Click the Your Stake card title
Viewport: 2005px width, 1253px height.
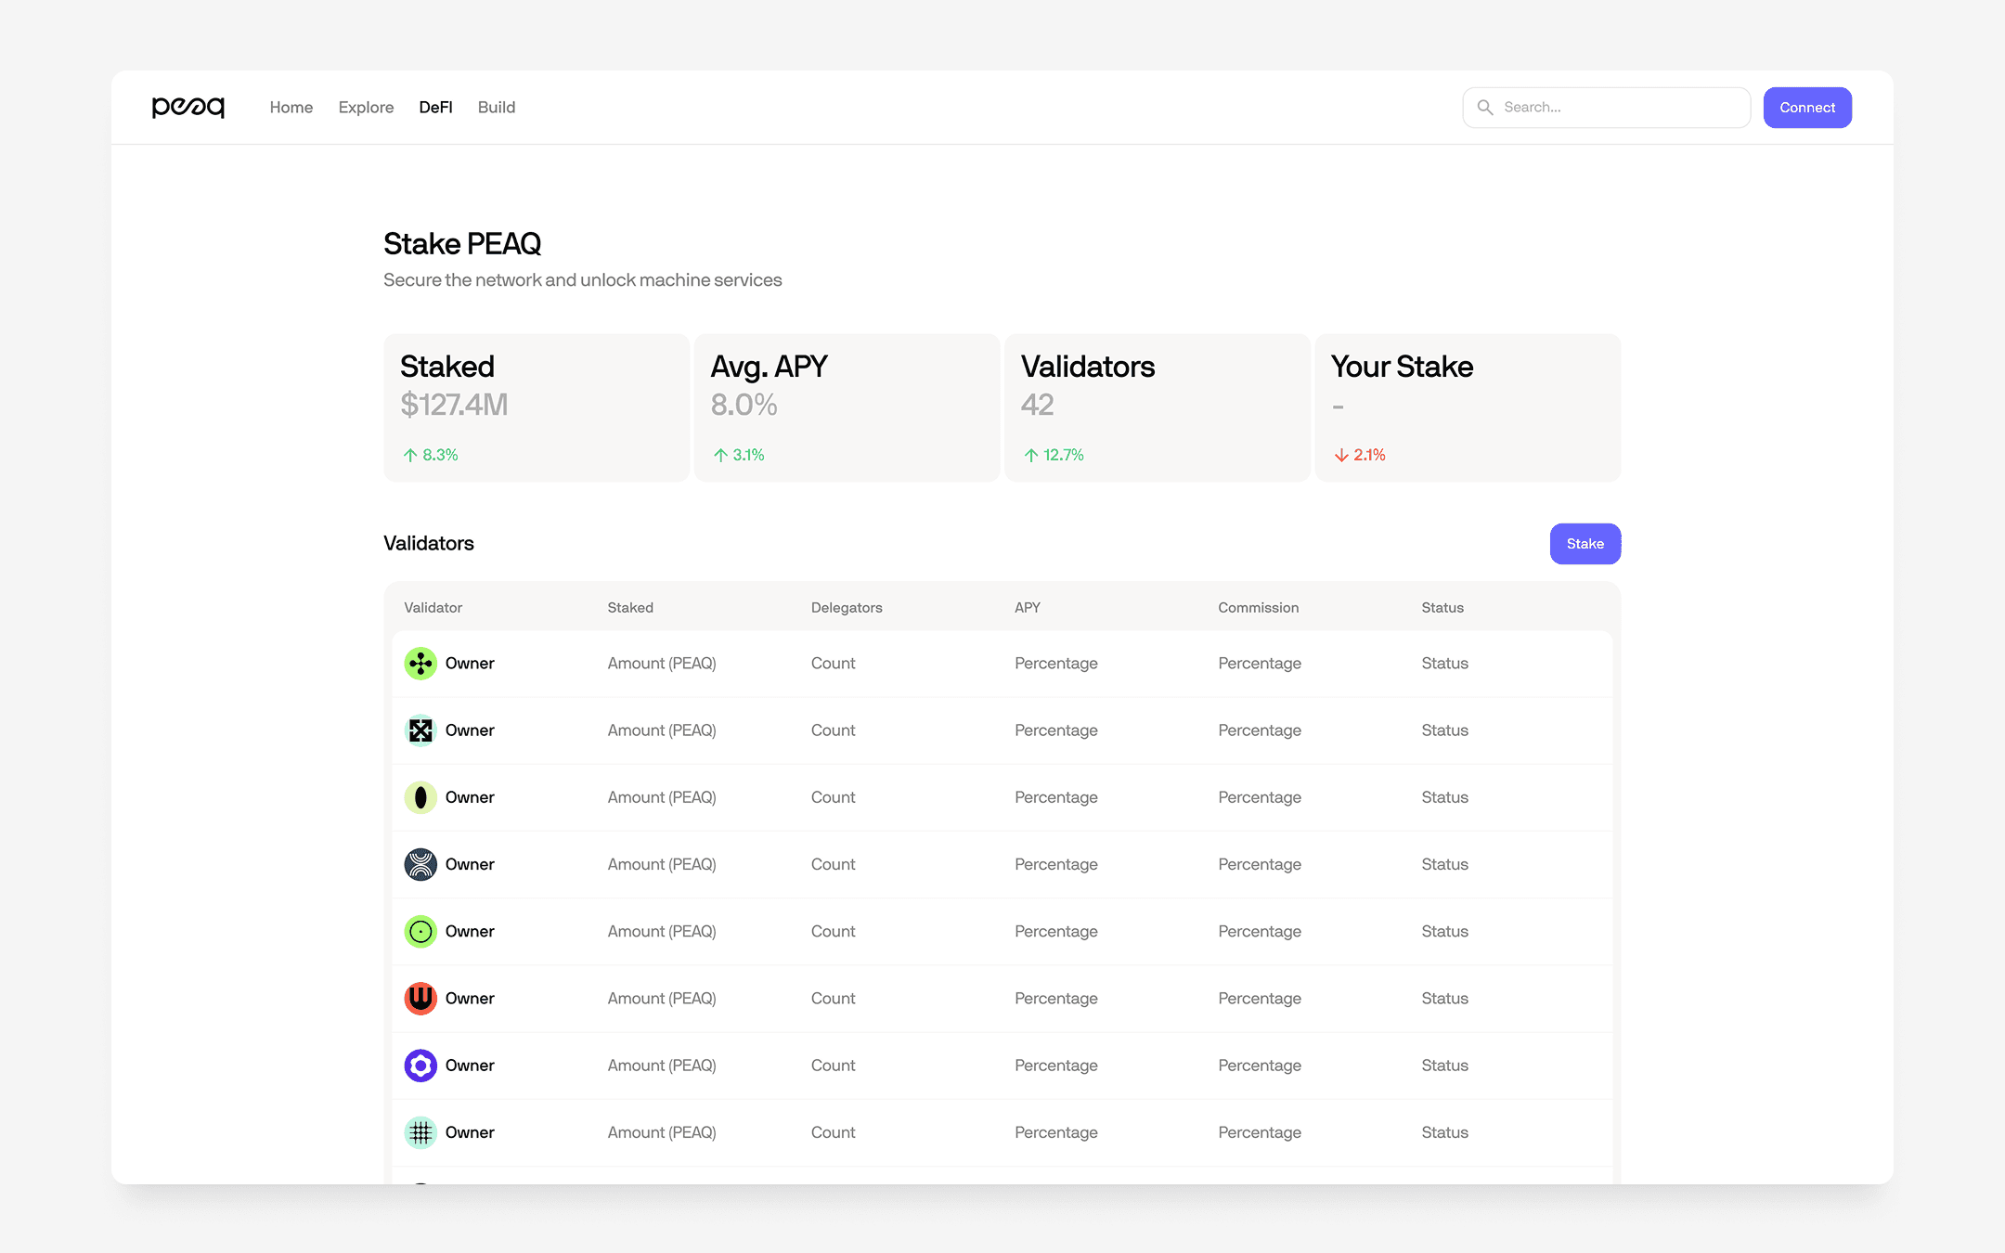click(x=1402, y=367)
